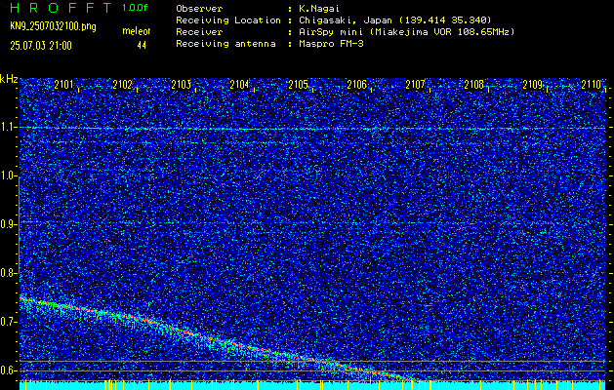Select observer name K.Nagai
Image resolution: width=614 pixels, height=390 pixels.
pos(319,9)
